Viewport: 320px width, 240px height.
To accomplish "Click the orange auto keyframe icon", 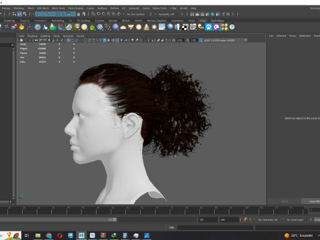I will tap(245, 219).
